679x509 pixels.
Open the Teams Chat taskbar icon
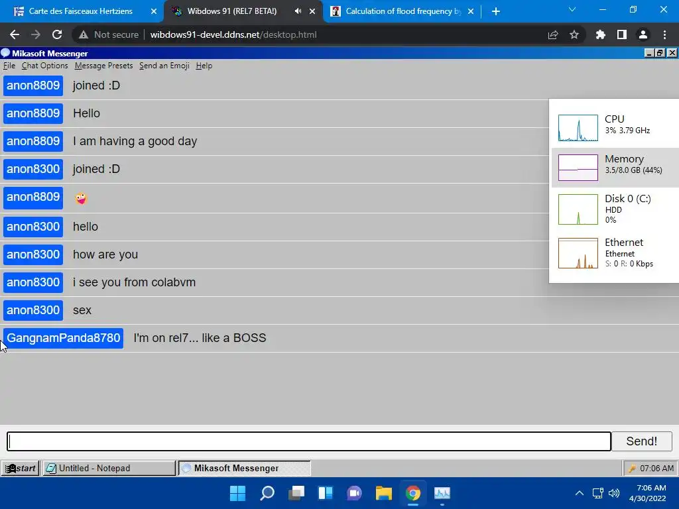tap(354, 493)
